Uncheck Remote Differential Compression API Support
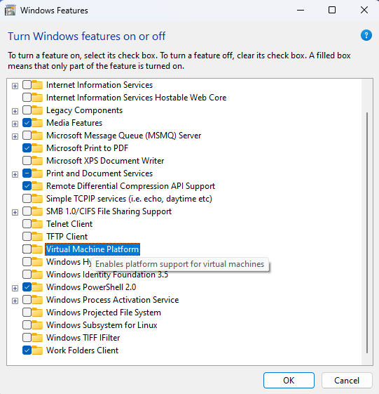The image size is (379, 394). pyautogui.click(x=27, y=186)
